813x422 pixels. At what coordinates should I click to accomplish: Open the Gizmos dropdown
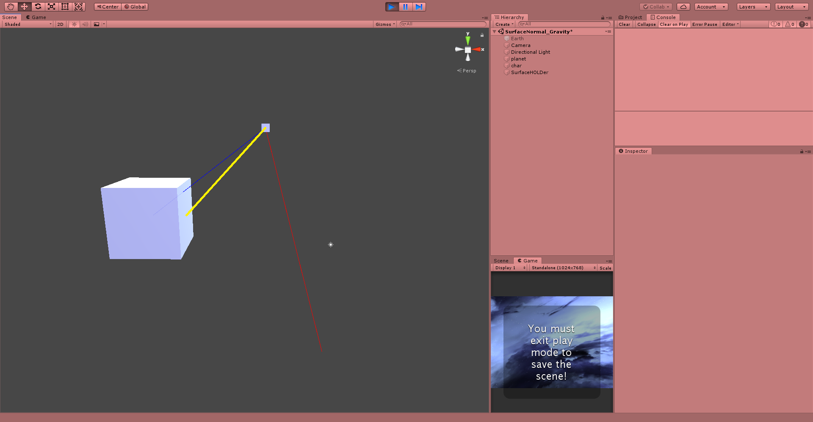click(x=385, y=25)
